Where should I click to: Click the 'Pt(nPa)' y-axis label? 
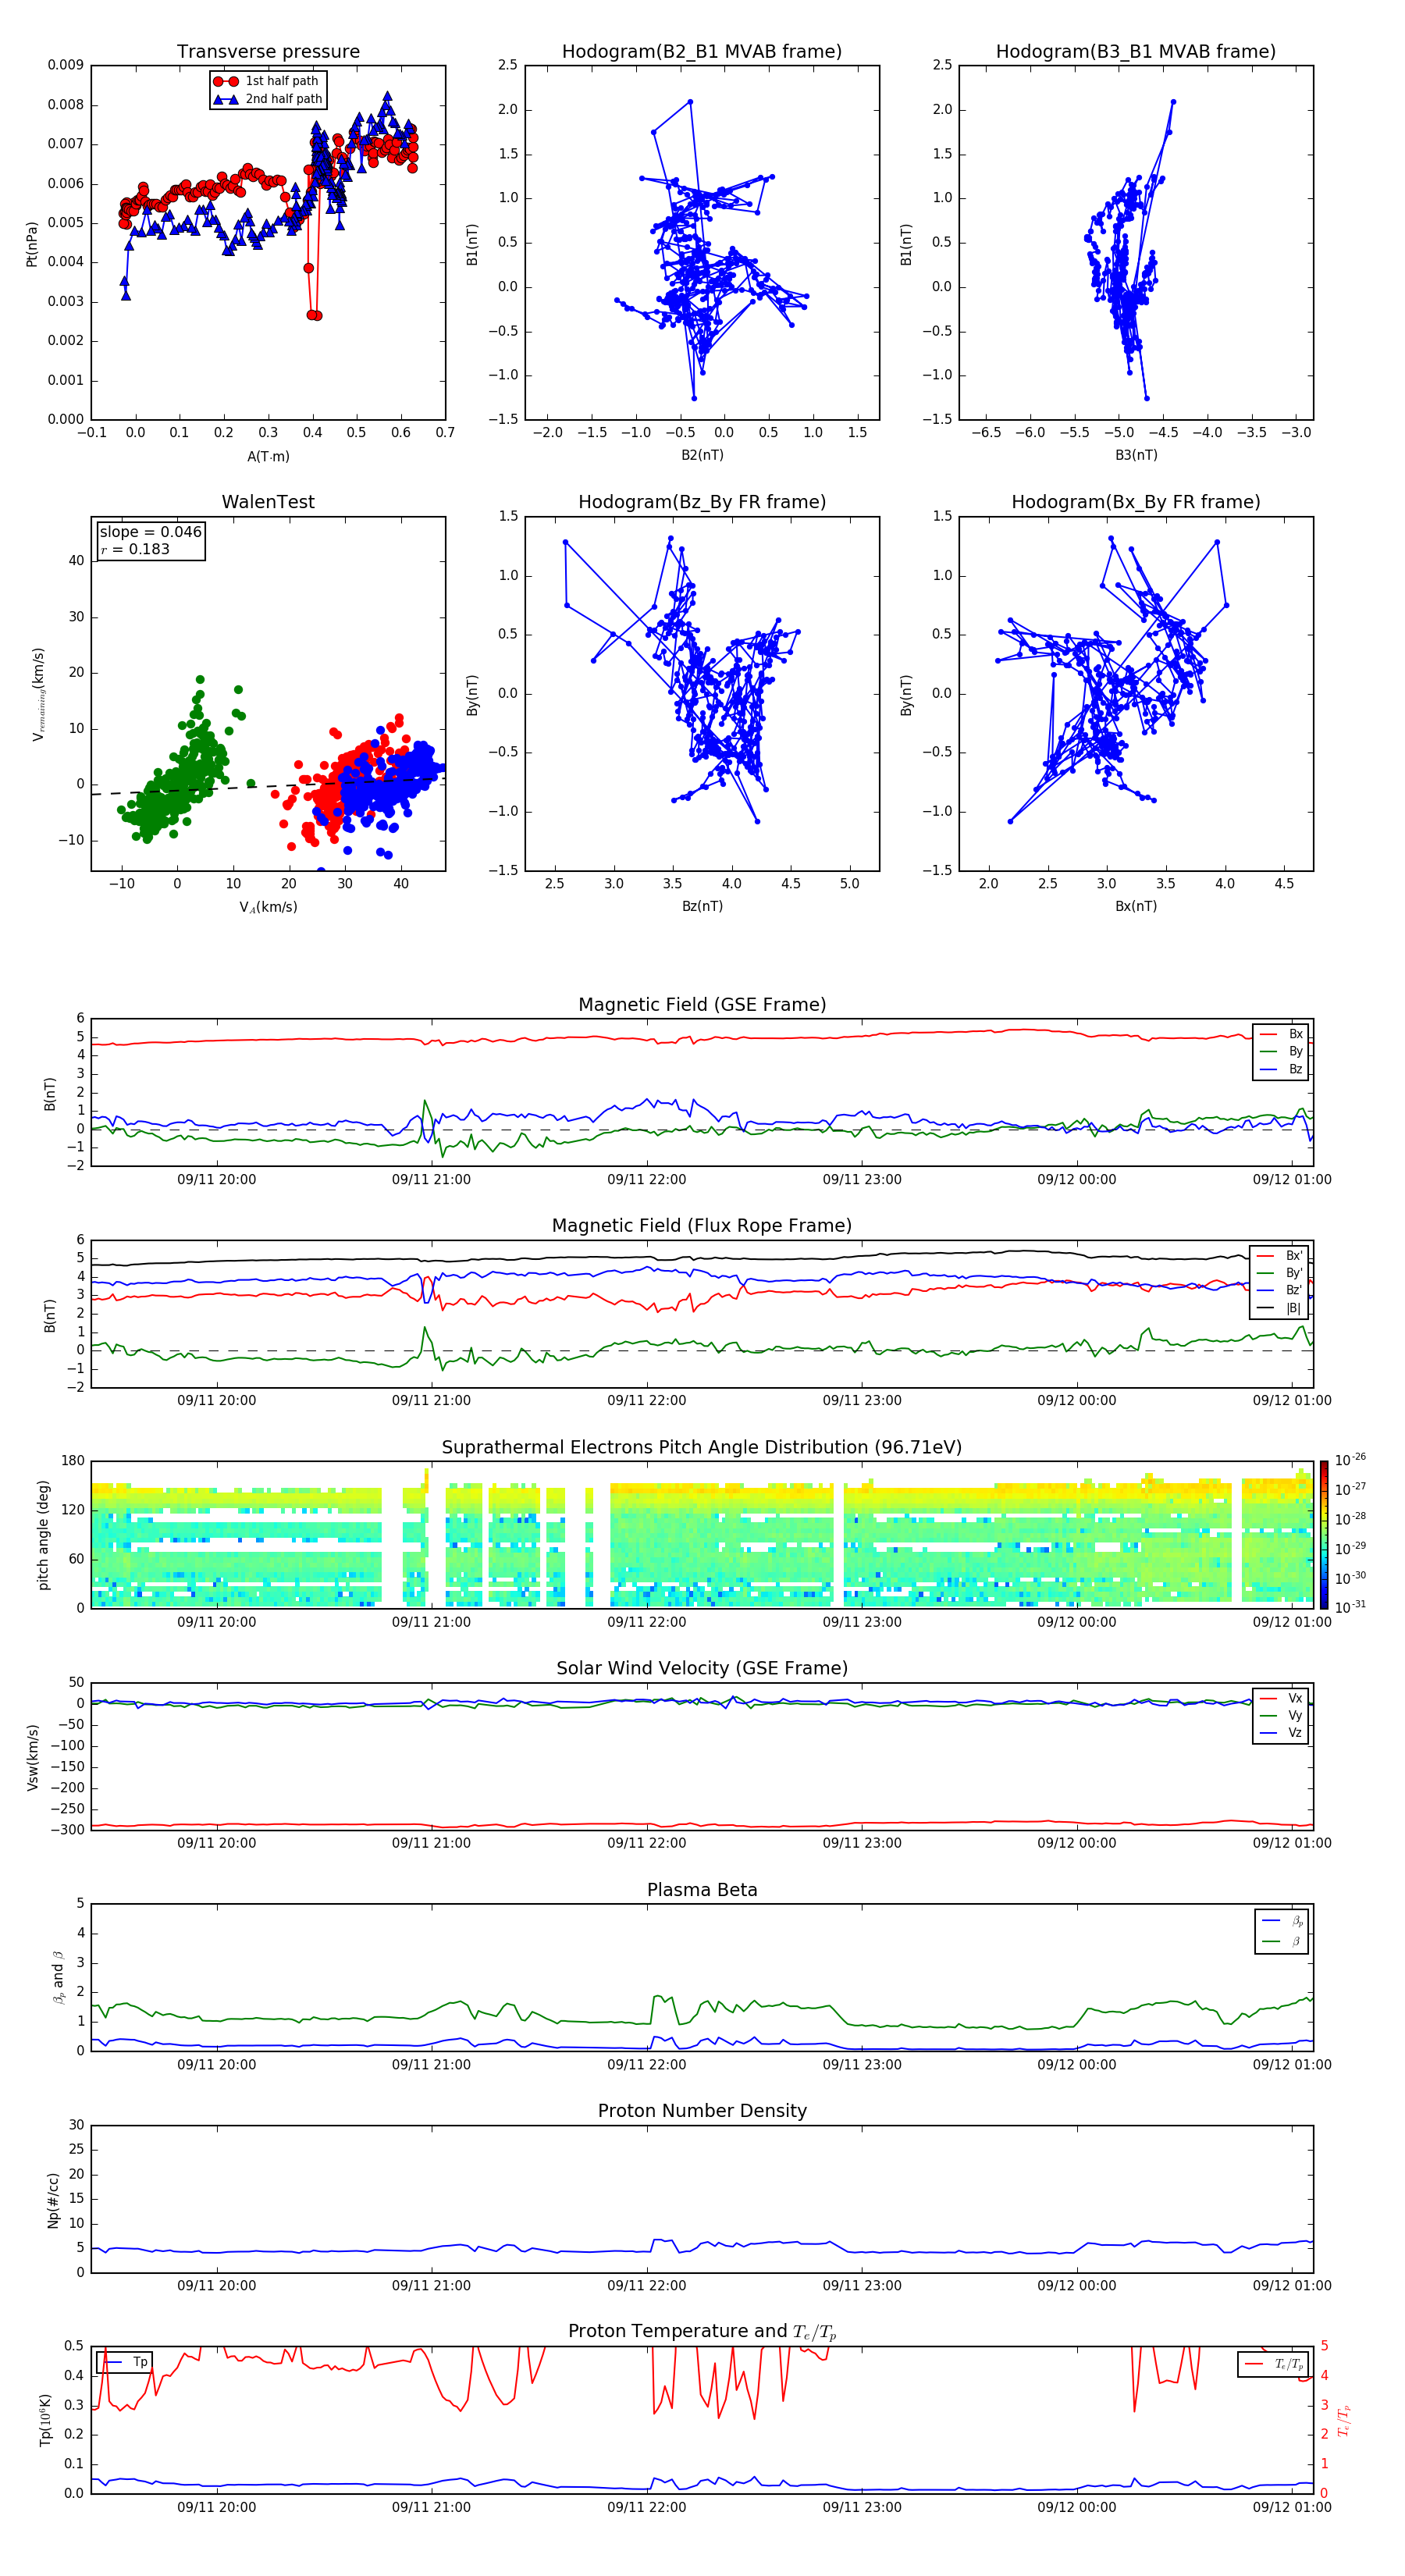[x=32, y=244]
